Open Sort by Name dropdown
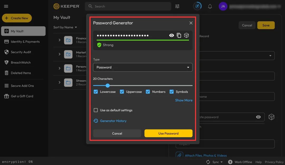 point(65,27)
